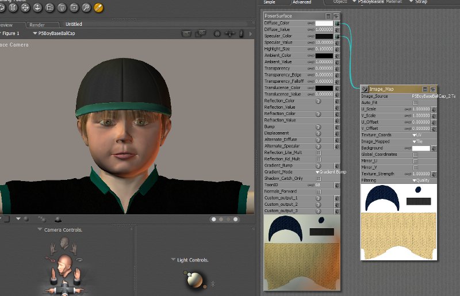
Task: Select the Translate/Pull four-arrow tool
Action: click(25, 8)
